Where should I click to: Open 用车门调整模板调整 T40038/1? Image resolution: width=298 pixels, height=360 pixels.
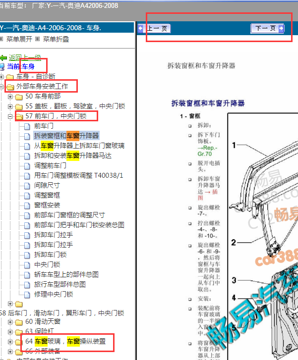click(x=78, y=175)
